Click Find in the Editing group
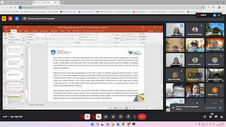The width and height of the screenshot is (226, 127). (142, 34)
